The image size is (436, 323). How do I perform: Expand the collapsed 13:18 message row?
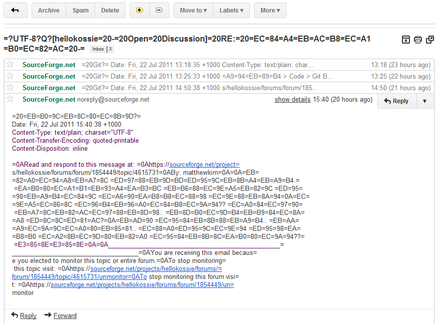pyautogui.click(x=200, y=65)
